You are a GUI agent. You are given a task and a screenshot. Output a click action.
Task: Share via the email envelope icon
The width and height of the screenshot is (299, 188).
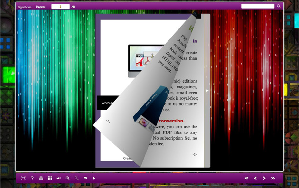[x=85, y=178]
